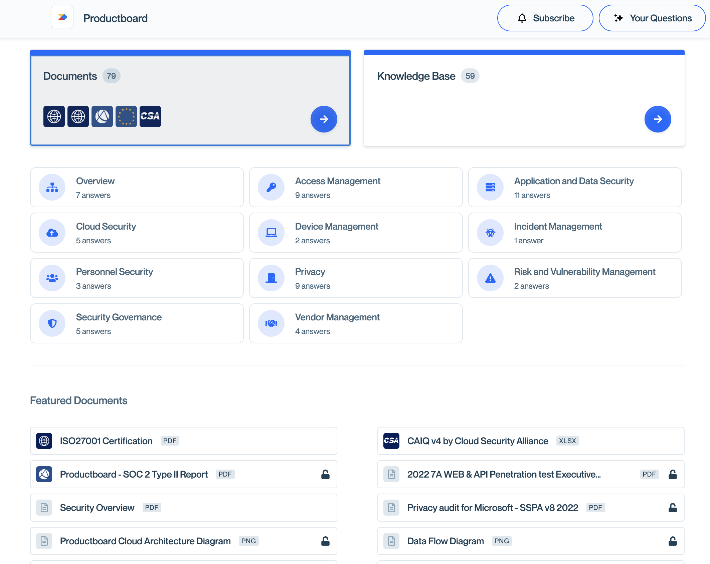This screenshot has height=564, width=710.
Task: Open CAIQ v4 by Cloud Security Alliance
Action: pos(531,441)
